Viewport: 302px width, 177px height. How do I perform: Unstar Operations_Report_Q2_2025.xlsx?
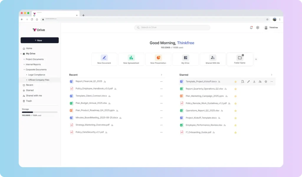pos(235,111)
